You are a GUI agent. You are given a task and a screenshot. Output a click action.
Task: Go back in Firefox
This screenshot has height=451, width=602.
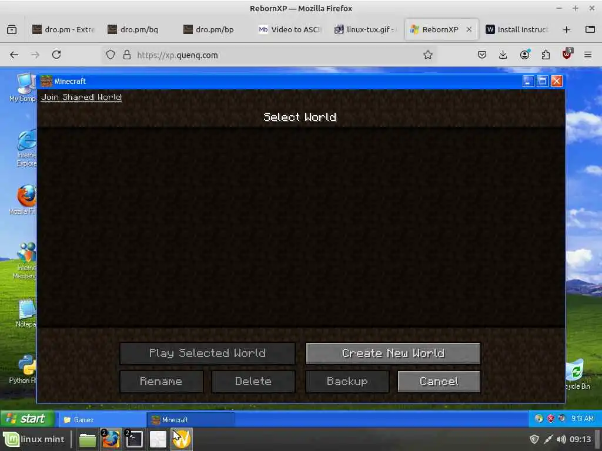(14, 55)
